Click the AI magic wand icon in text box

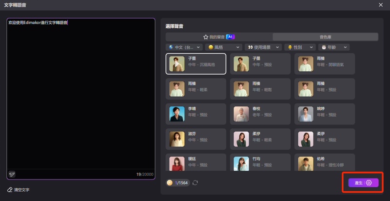(x=12, y=174)
